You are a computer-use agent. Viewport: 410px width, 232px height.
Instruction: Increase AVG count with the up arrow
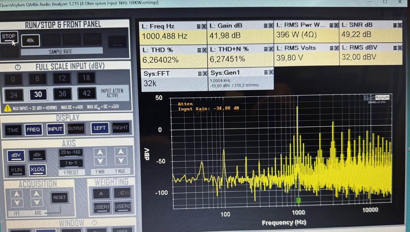click(x=37, y=194)
